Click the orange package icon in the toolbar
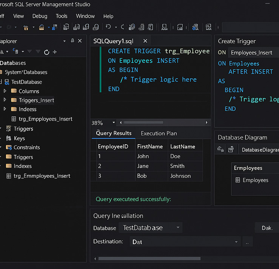 point(26,28)
